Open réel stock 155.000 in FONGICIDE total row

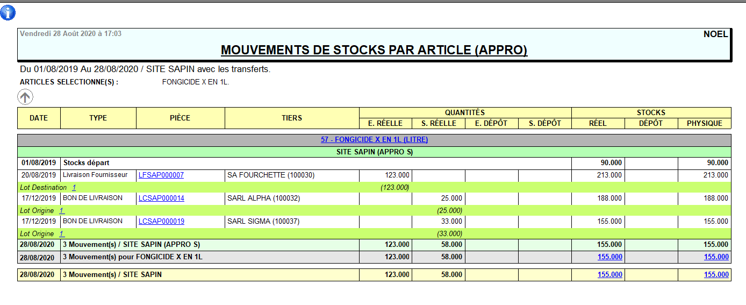tap(609, 257)
